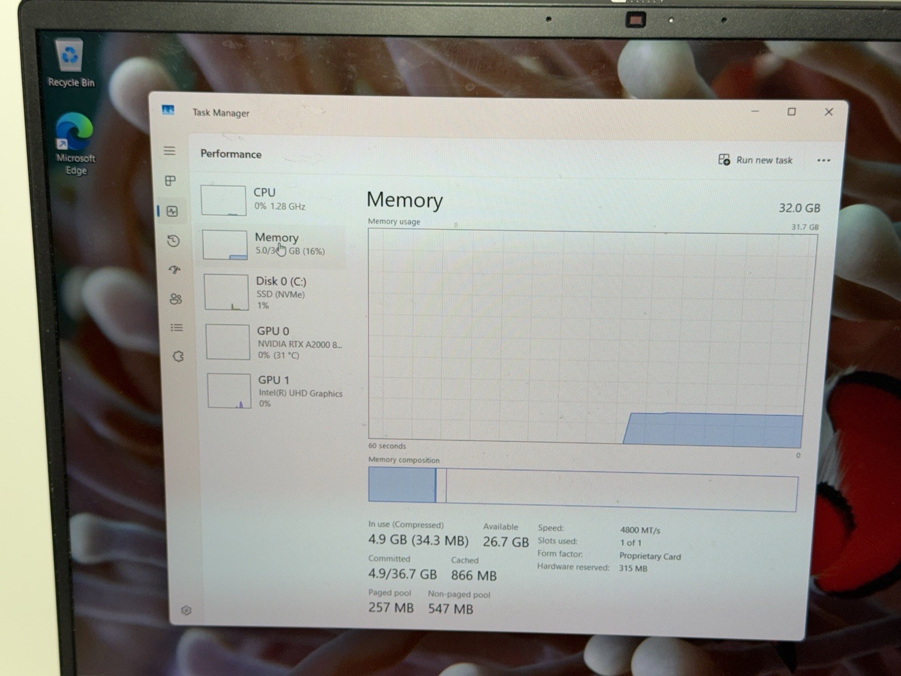Click the Cached value 866 MB
901x676 pixels.
click(474, 575)
